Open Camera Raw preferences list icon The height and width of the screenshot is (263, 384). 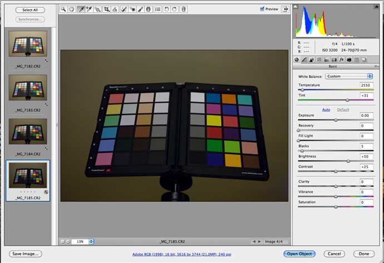[157, 9]
